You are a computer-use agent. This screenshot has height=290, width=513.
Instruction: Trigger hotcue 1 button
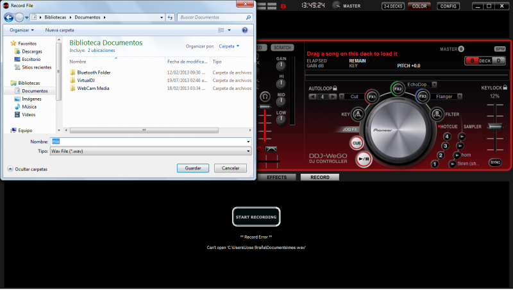coord(435,164)
